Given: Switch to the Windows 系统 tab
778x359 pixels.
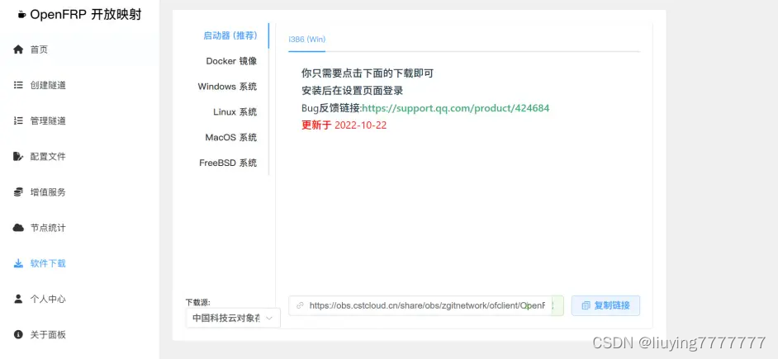Looking at the screenshot, I should click(228, 87).
